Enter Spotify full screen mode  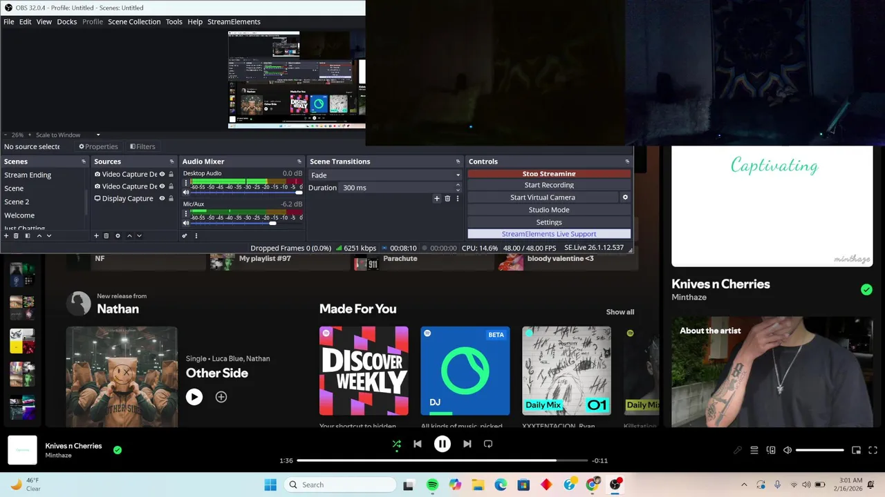pos(873,450)
